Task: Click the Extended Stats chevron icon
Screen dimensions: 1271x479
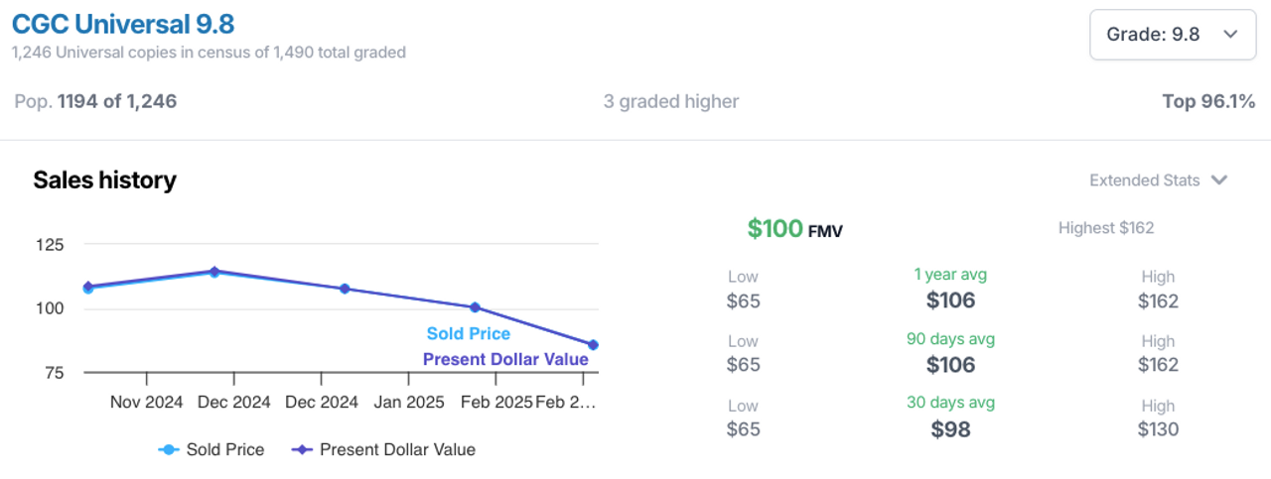Action: (x=1219, y=180)
